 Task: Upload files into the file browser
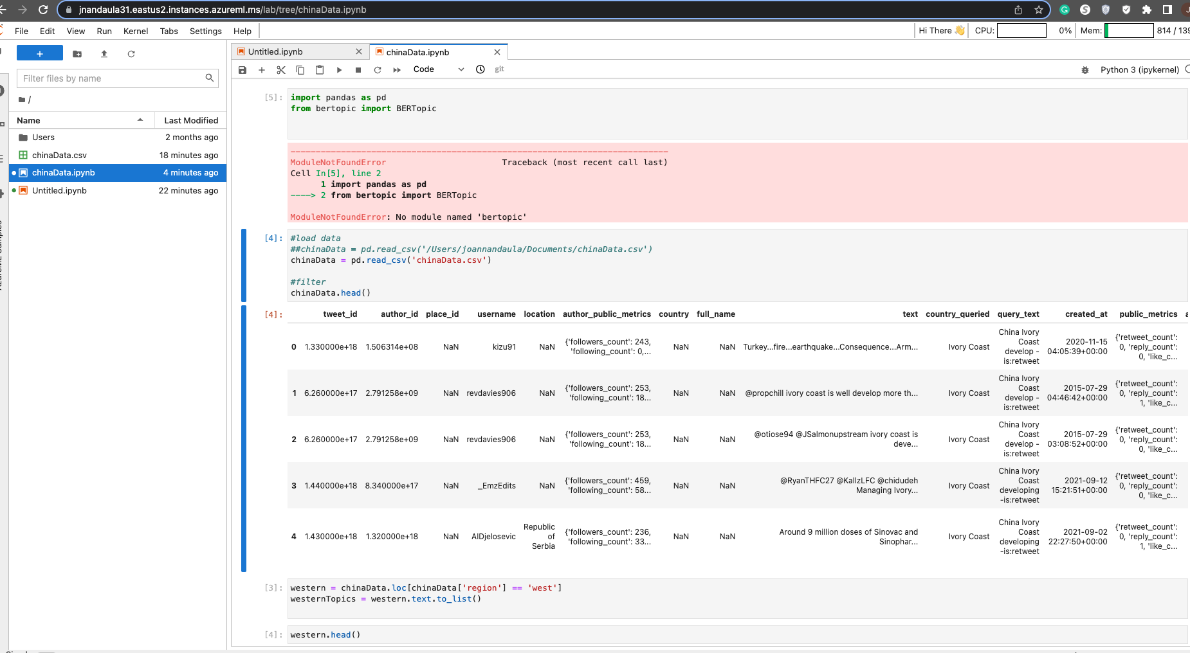click(104, 54)
